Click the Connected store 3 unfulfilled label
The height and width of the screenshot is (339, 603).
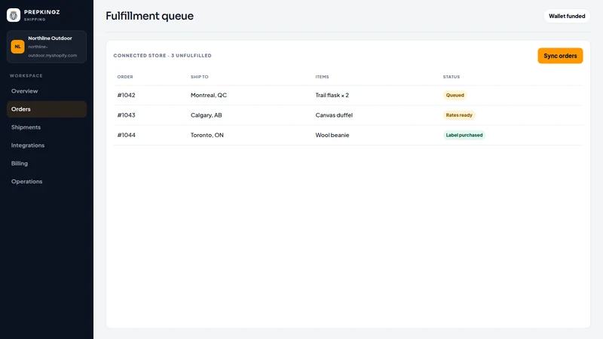[162, 56]
